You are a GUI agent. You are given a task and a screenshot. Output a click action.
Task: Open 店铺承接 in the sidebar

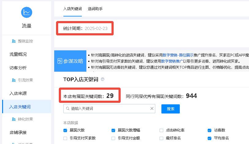[x=18, y=132]
